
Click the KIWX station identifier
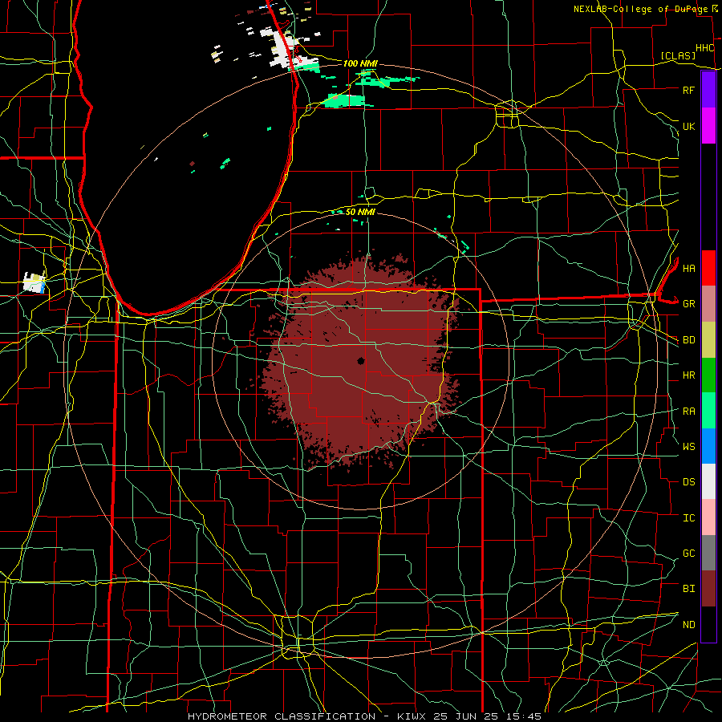[410, 716]
